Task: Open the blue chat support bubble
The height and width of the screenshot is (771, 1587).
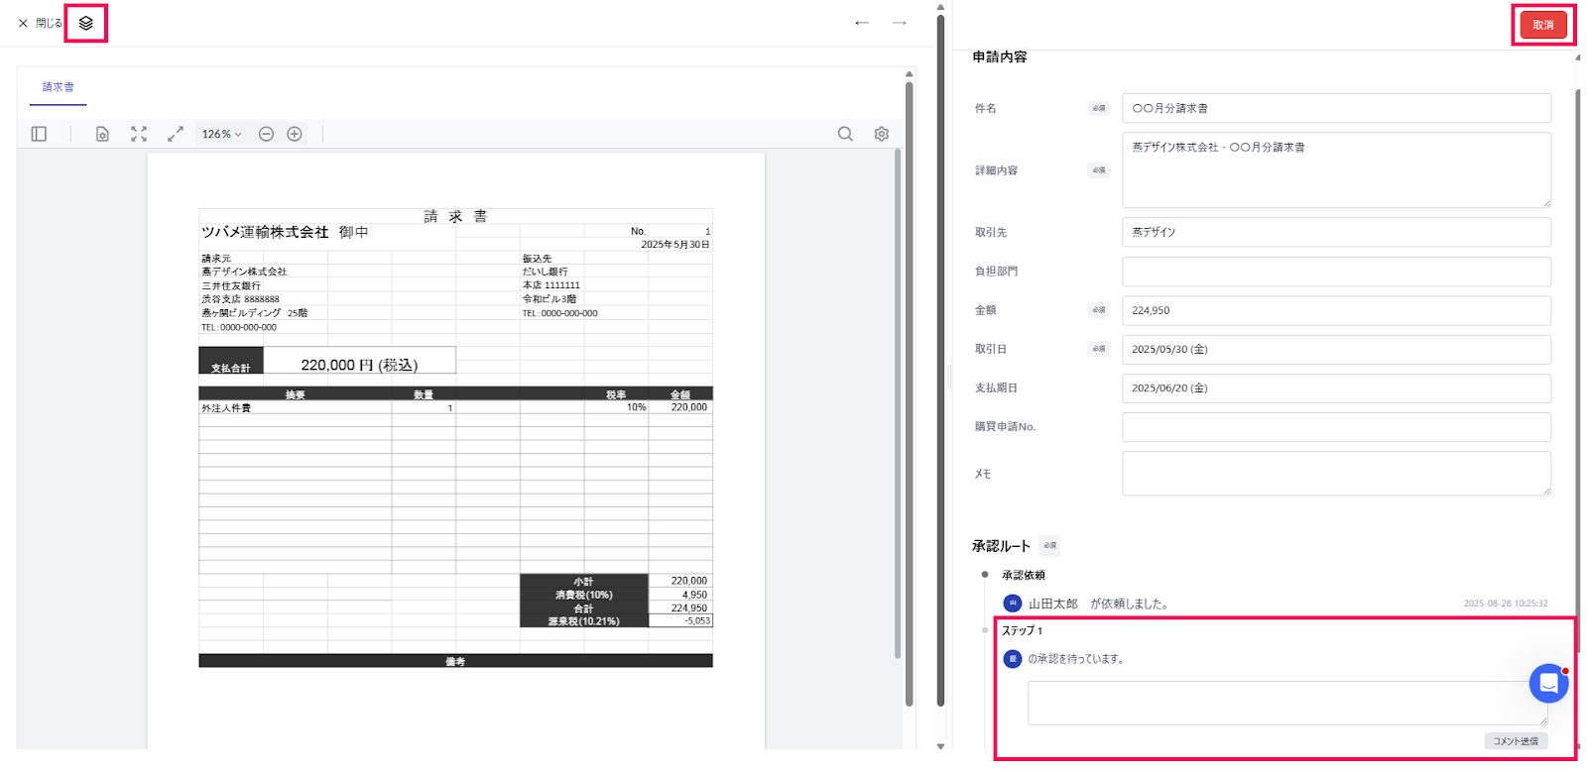Action: point(1547,683)
